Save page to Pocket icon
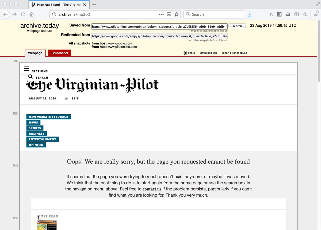 coord(169,14)
